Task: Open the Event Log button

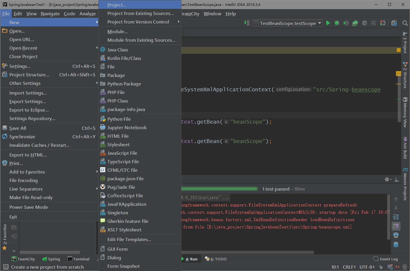Action: [385, 259]
